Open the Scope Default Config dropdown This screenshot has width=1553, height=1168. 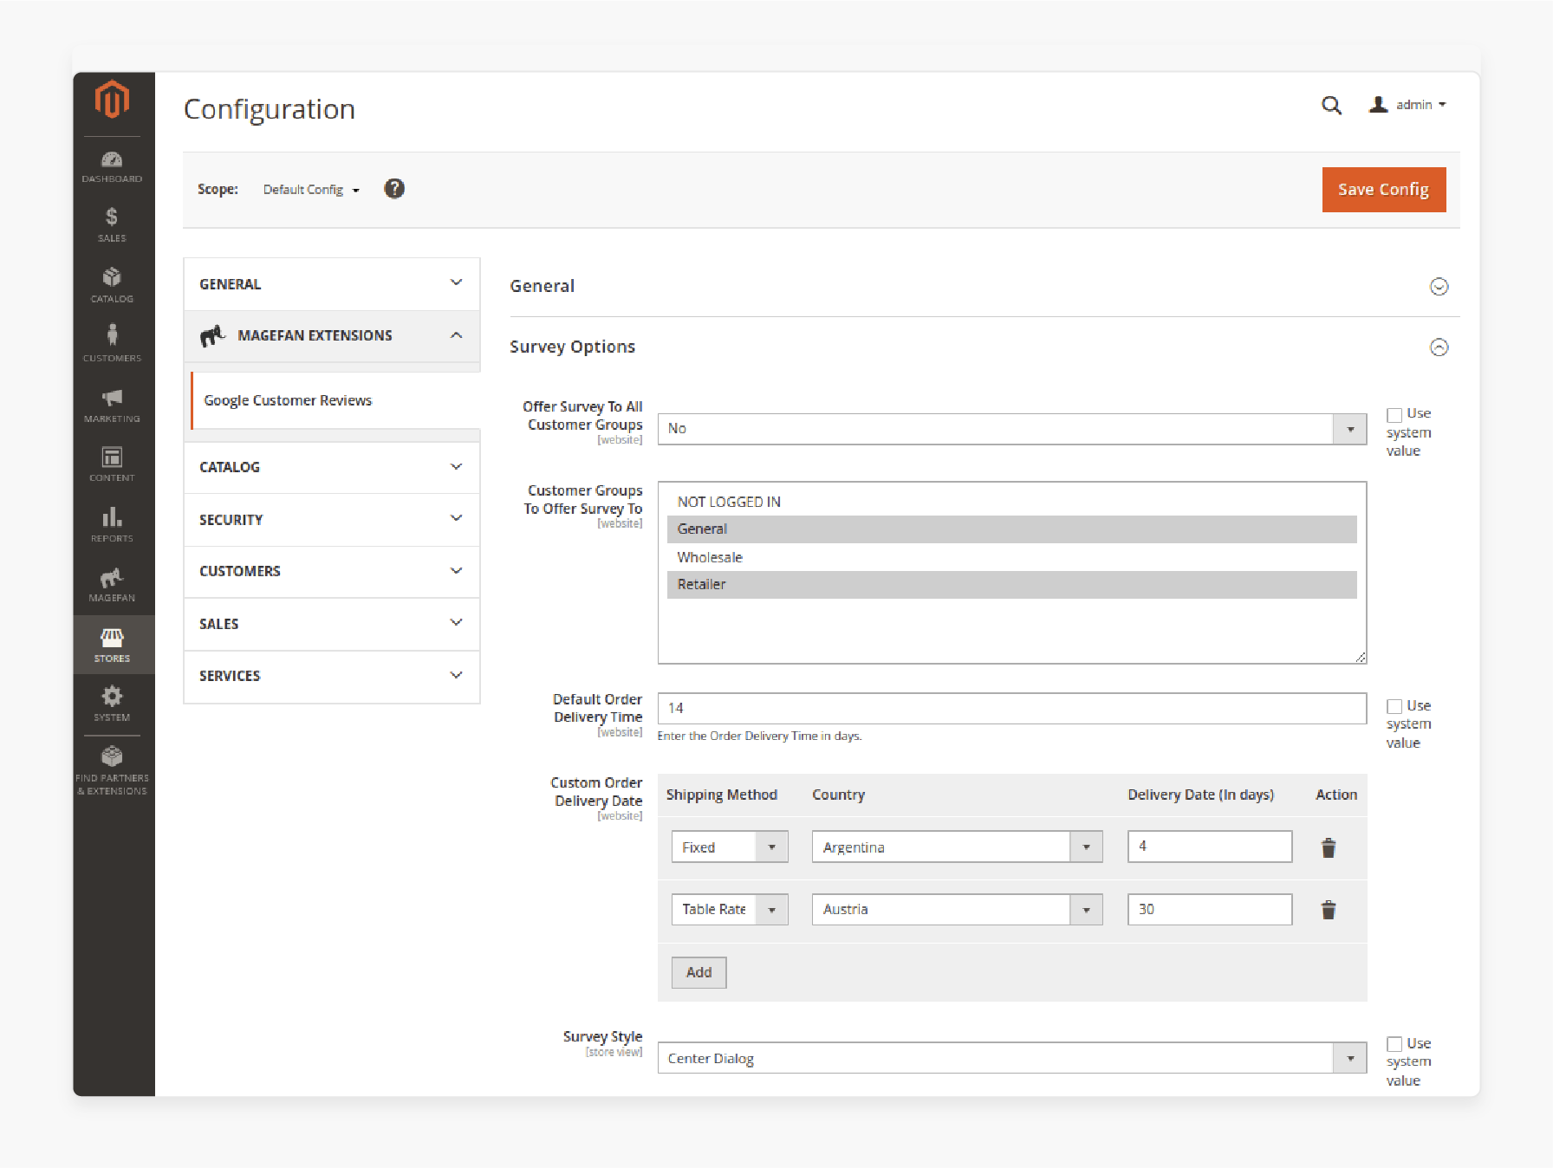tap(311, 190)
